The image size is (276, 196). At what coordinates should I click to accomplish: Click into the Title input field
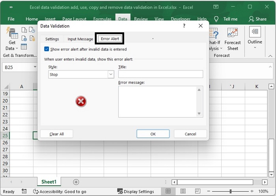pos(160,74)
